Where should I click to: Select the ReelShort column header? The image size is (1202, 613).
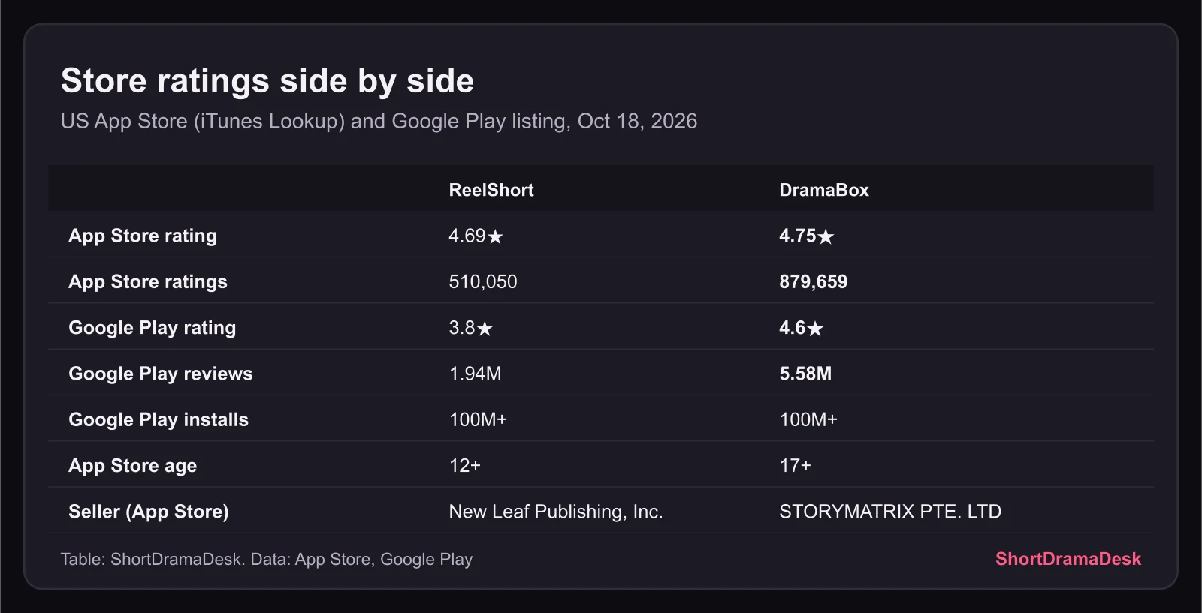[x=491, y=190]
